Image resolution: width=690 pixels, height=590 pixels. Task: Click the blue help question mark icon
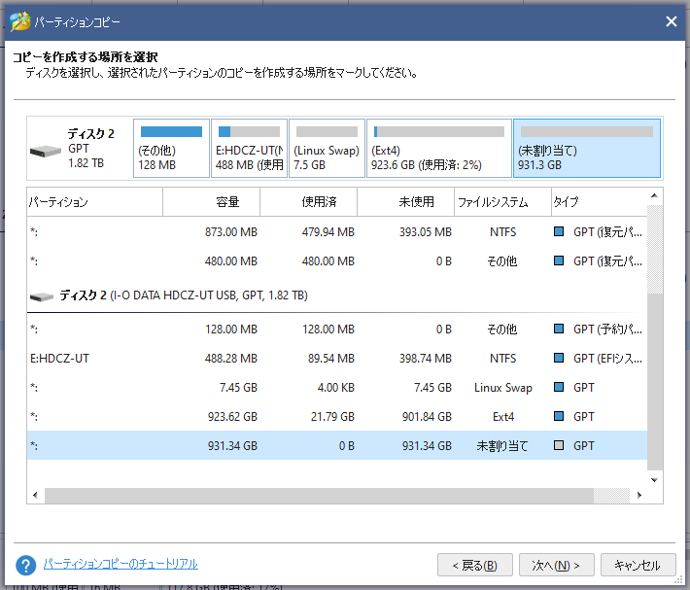(x=25, y=566)
